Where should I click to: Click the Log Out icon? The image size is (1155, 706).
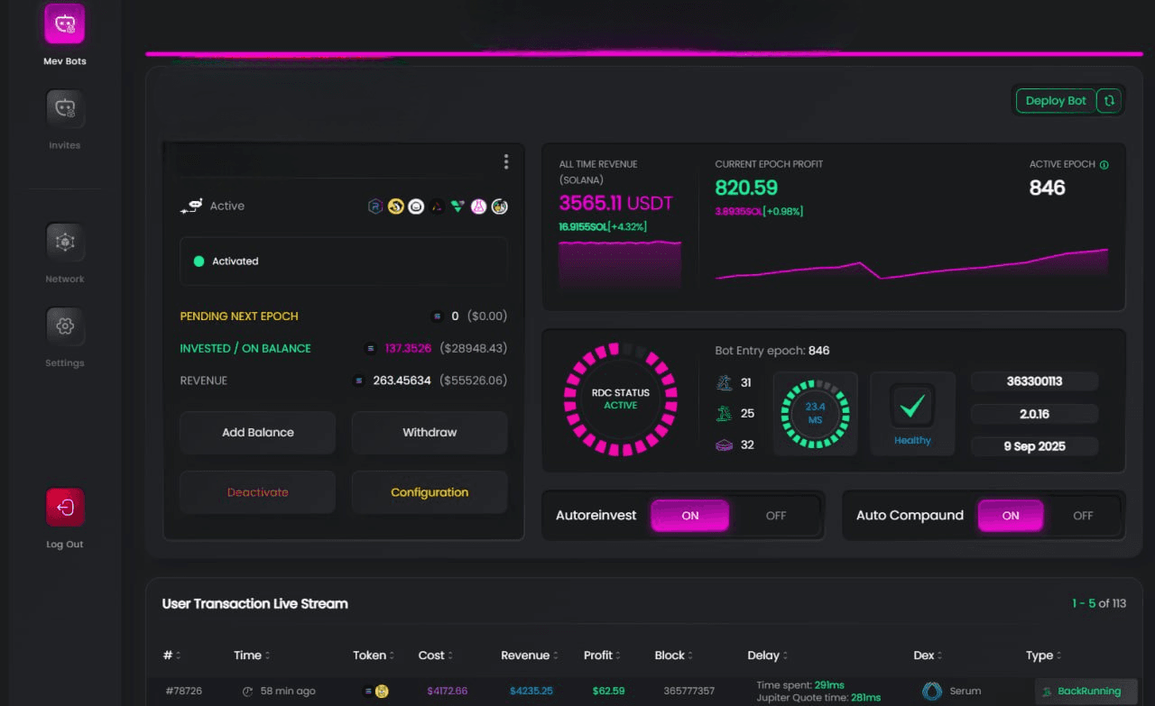click(65, 508)
